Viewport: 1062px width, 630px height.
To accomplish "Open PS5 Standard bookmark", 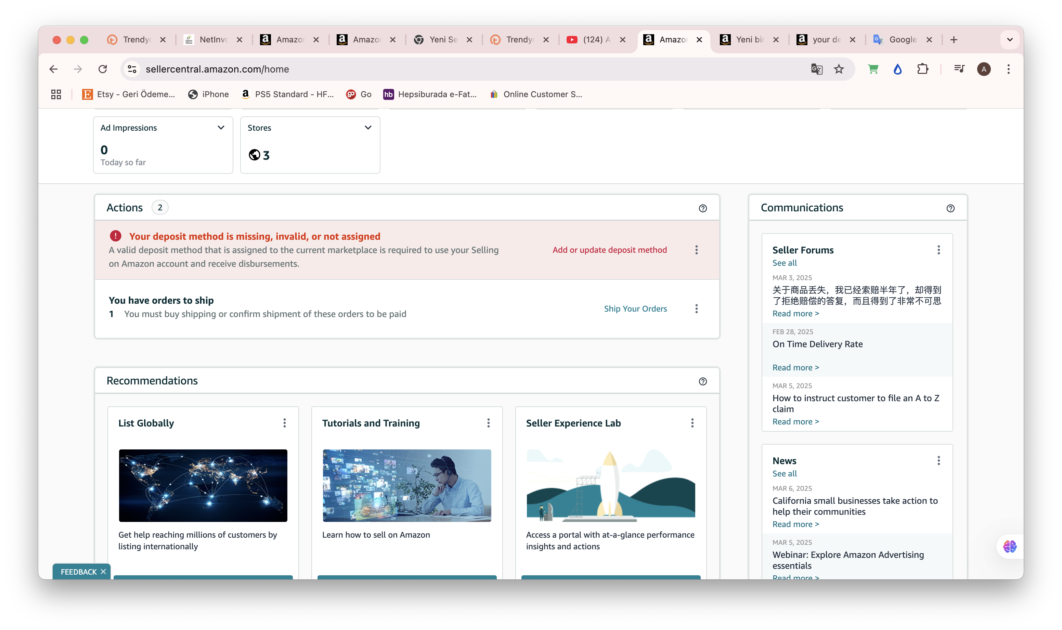I will 287,94.
